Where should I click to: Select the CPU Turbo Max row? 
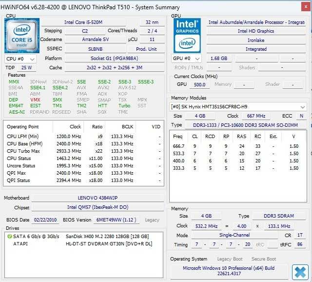[x=83, y=151]
